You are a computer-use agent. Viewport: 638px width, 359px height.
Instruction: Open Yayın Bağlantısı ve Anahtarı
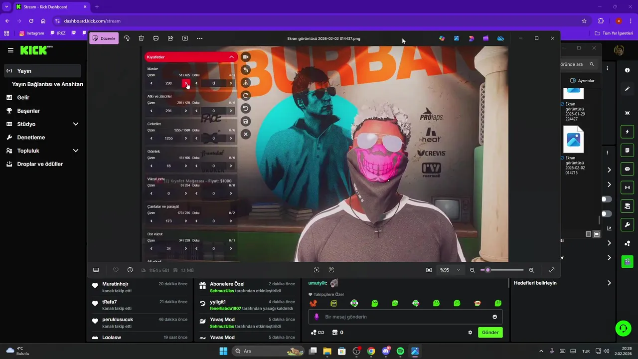coord(47,84)
